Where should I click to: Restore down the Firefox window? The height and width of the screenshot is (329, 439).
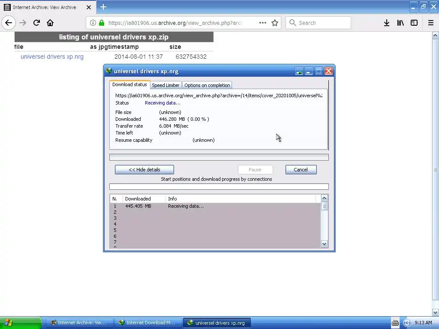click(424, 7)
